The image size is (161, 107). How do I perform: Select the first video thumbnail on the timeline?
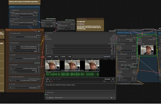click(x=53, y=66)
